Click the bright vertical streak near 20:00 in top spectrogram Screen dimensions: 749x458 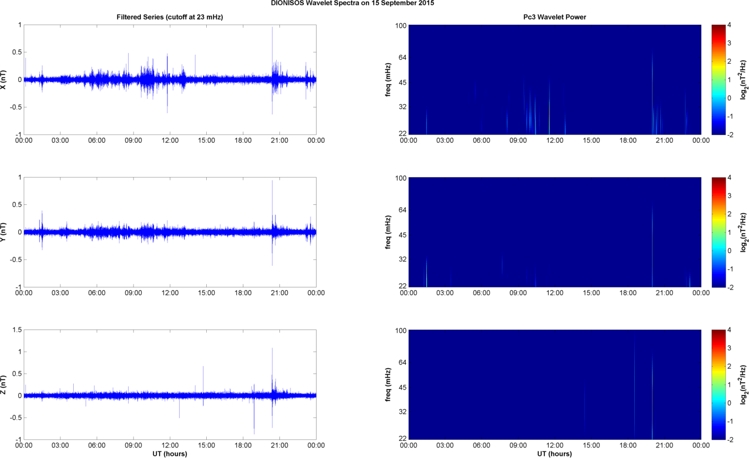click(x=653, y=91)
